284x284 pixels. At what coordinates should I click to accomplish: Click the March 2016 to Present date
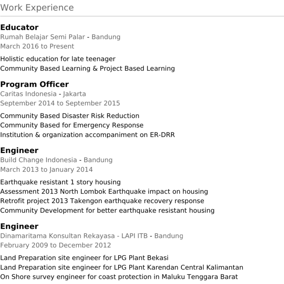click(37, 47)
